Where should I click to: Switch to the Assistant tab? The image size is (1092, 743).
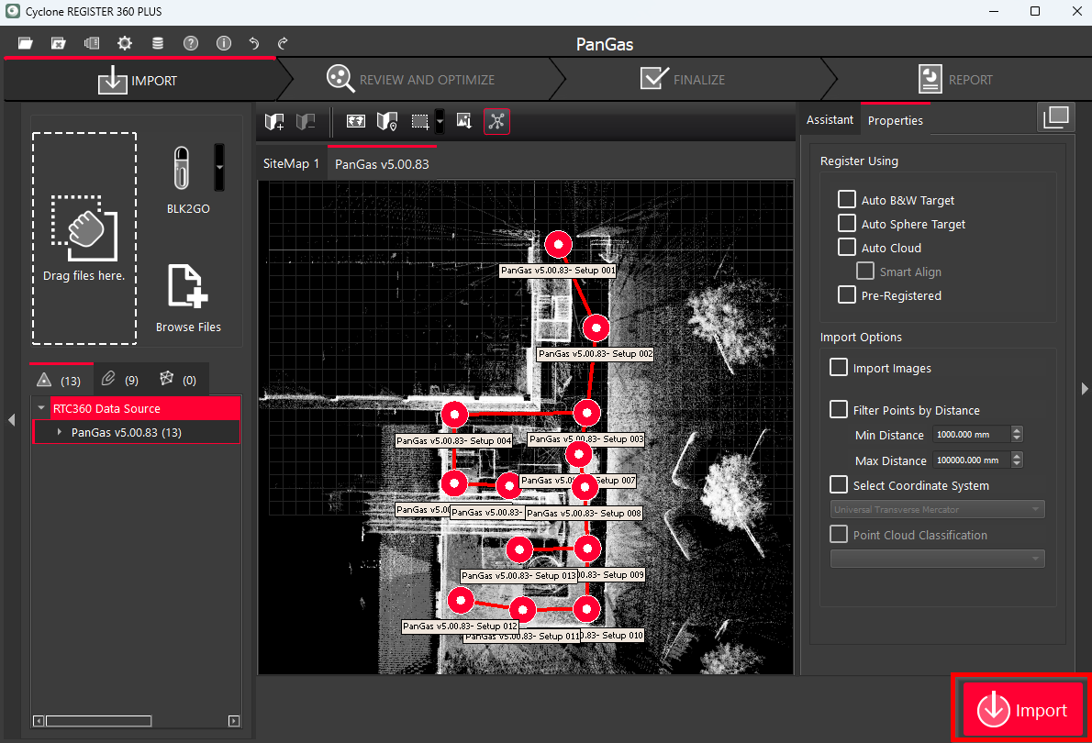click(x=830, y=120)
